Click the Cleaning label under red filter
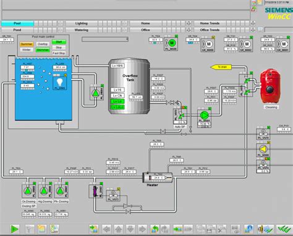The height and width of the screenshot is (236, 293). click(x=271, y=107)
